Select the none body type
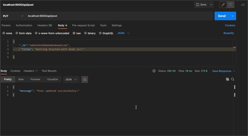Image resolution: width=248 pixels, height=136 pixels. tap(4, 33)
